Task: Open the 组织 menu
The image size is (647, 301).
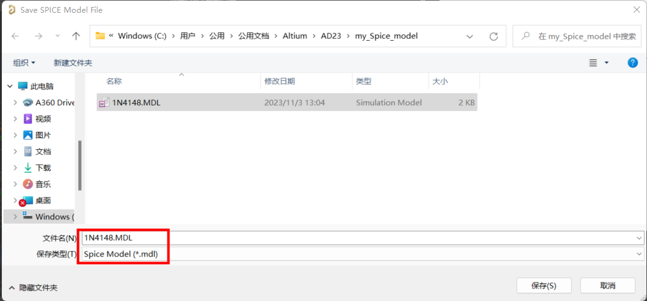Action: pos(24,62)
